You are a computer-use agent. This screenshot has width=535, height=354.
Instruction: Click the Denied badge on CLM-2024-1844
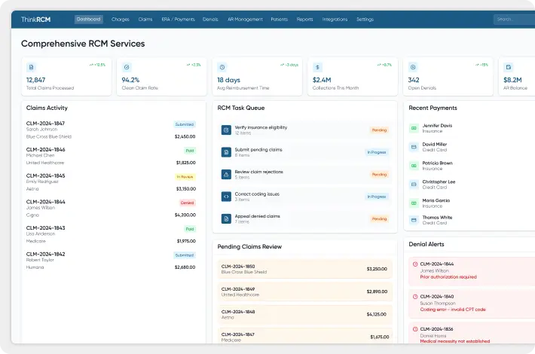point(187,203)
